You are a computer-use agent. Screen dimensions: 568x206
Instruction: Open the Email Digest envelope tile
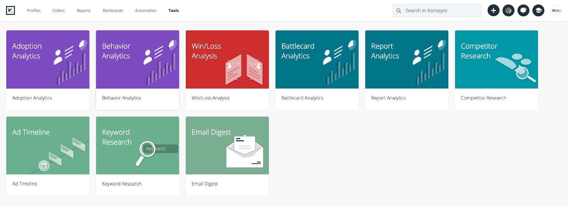point(227,145)
